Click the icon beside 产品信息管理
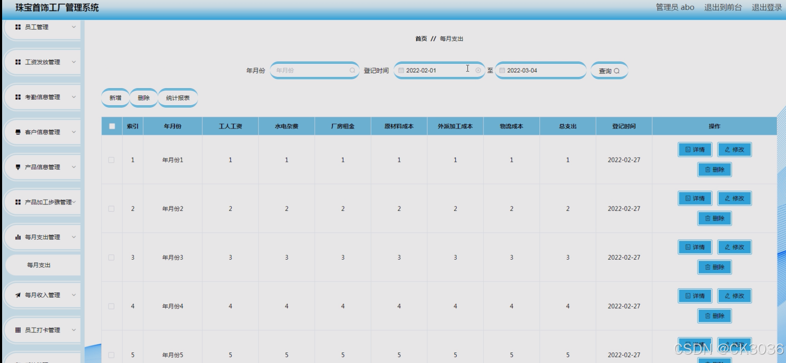 18,167
